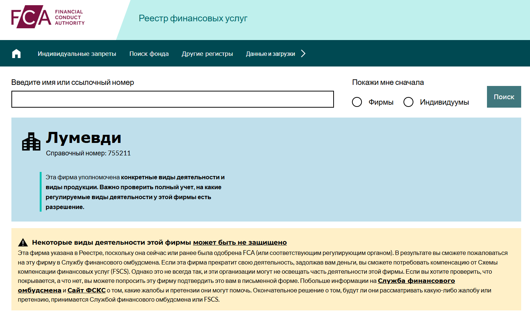Select the Индивидуумы radio button
The image size is (530, 313).
tap(408, 102)
